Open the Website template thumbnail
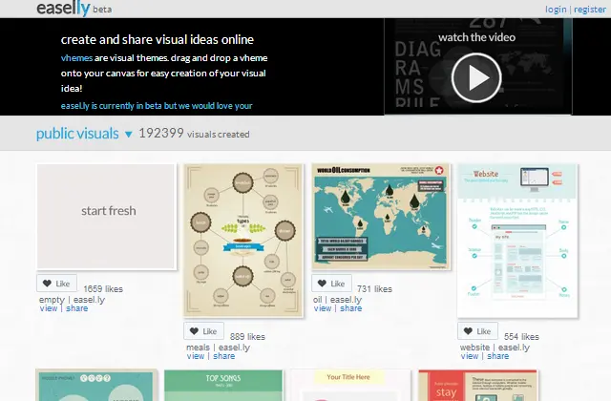 pos(516,240)
